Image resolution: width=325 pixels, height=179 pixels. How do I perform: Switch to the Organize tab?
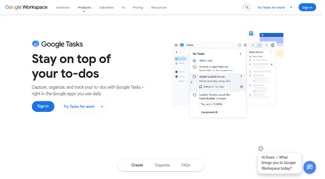point(162,165)
